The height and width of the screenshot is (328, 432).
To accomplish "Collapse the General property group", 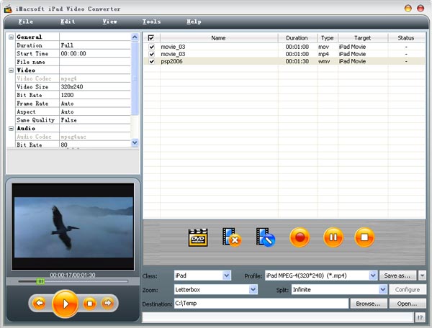I will coord(11,37).
